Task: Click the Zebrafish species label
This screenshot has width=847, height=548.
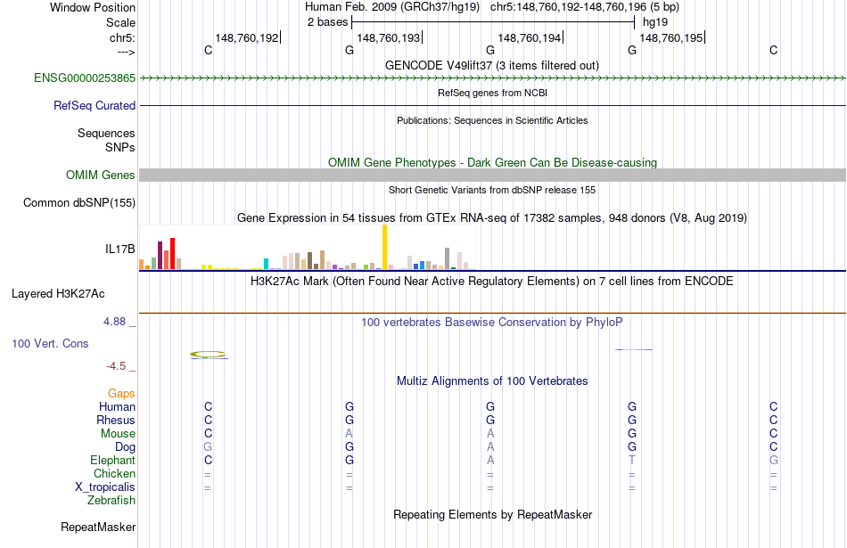Action: [x=111, y=501]
